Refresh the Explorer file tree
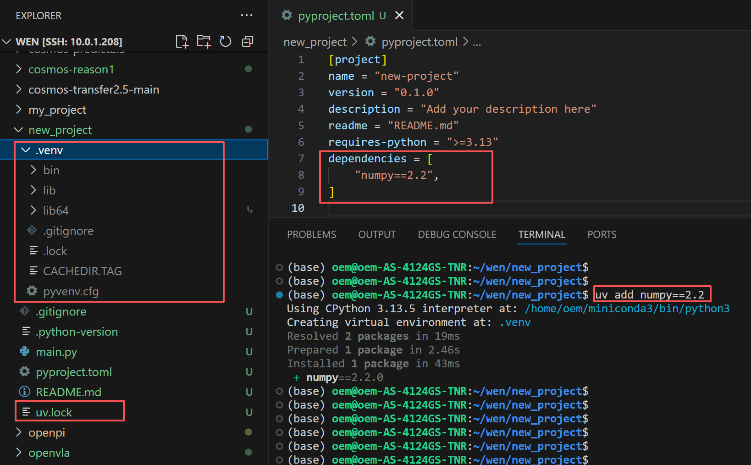Image resolution: width=751 pixels, height=465 pixels. [x=226, y=42]
